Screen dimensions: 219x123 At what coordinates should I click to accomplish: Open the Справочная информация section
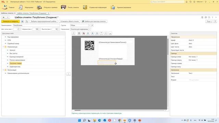click(94, 8)
